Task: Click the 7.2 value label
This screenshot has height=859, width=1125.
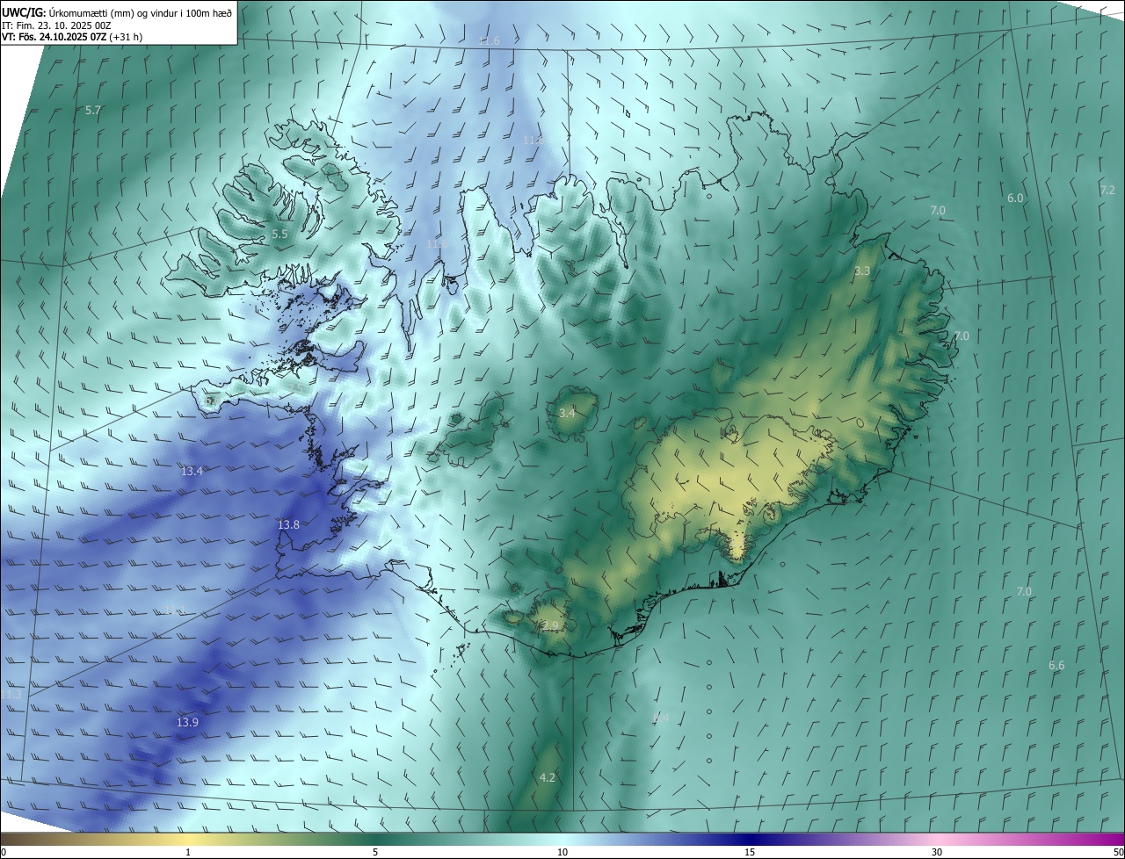Action: point(1107,190)
